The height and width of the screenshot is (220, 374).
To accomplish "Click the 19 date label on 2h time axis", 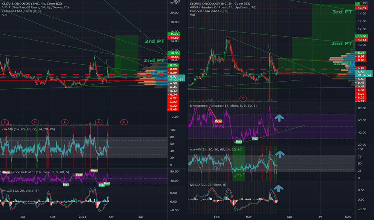I will point(320,217).
